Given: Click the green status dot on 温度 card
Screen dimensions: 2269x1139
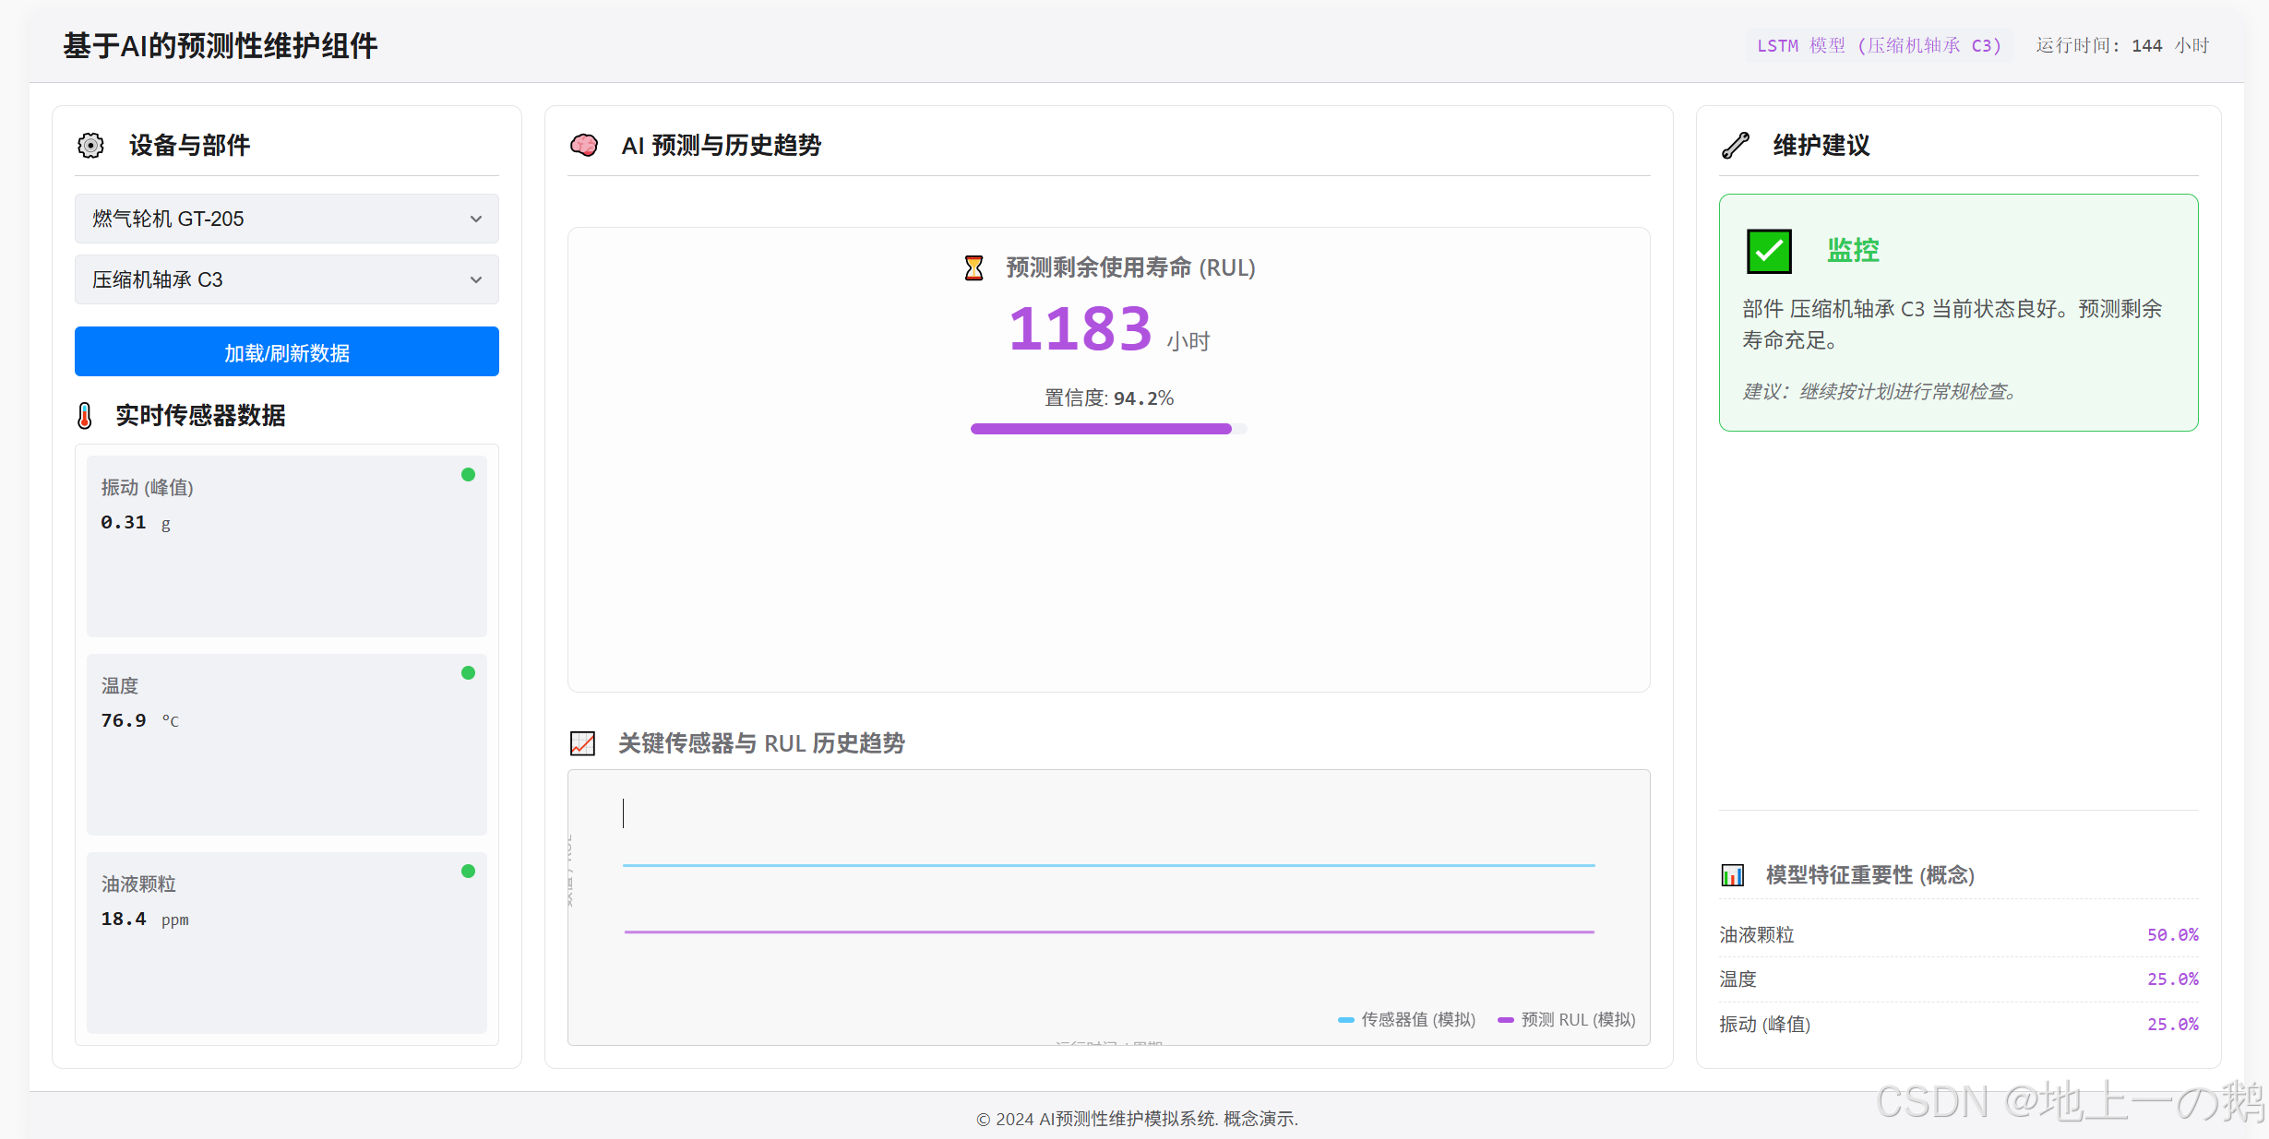Looking at the screenshot, I should pos(468,673).
